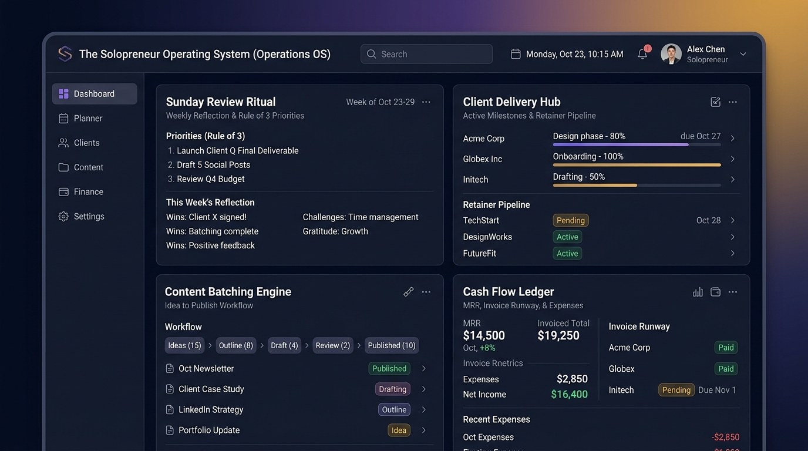
Task: Click the Client Delivery Hub edit icon
Action: coord(715,102)
